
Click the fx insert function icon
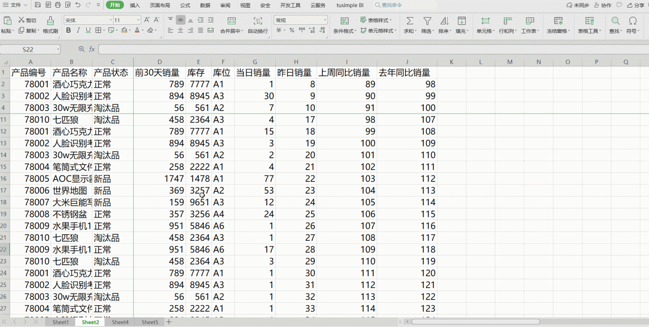click(x=92, y=49)
